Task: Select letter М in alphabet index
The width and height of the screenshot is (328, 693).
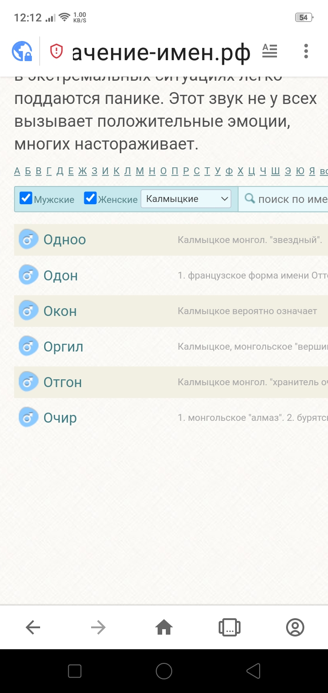Action: [140, 171]
